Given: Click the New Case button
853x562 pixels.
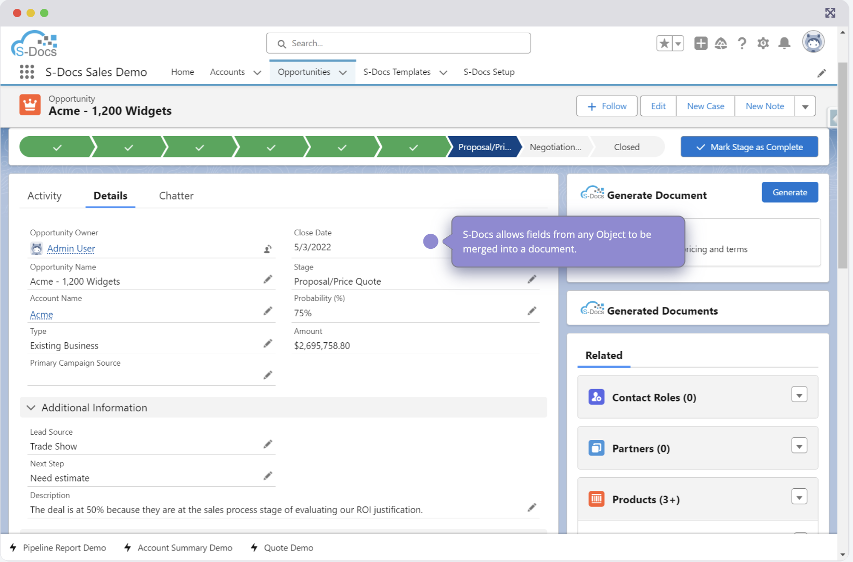Looking at the screenshot, I should click(705, 106).
